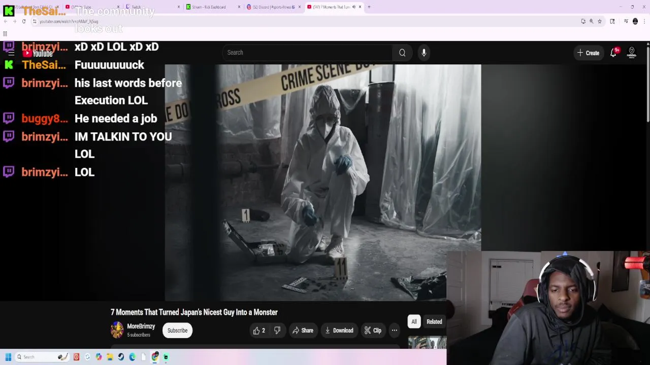
Task: Open the YouTube account avatar menu
Action: 632,53
